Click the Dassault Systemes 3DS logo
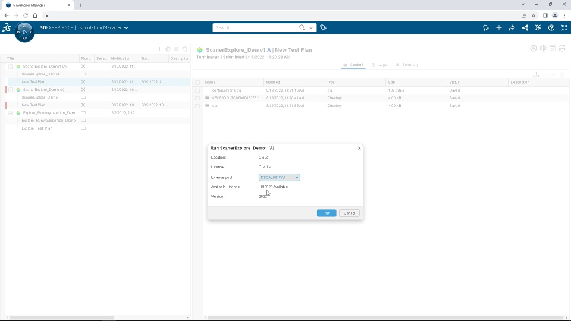Viewport: 571px width, 321px height. point(7,28)
